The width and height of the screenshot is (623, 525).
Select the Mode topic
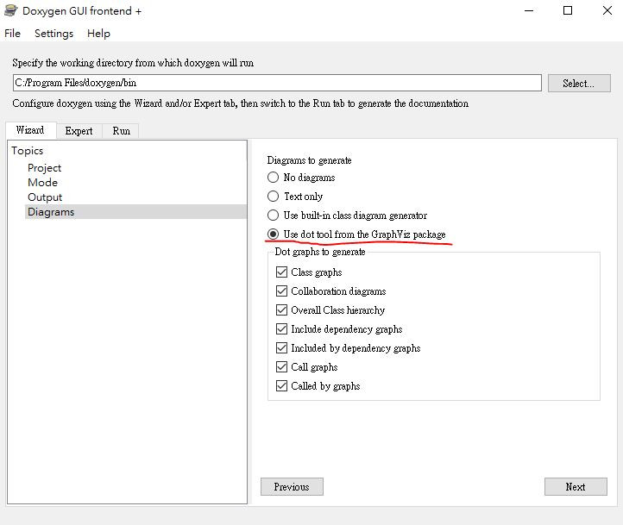point(43,183)
